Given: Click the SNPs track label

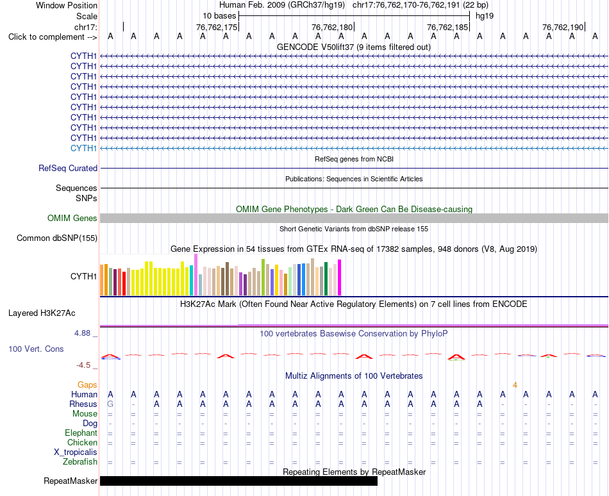Looking at the screenshot, I should click(x=87, y=198).
